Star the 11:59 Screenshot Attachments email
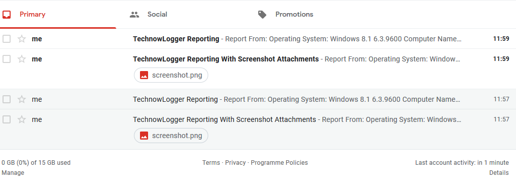The image size is (516, 194). click(x=22, y=59)
